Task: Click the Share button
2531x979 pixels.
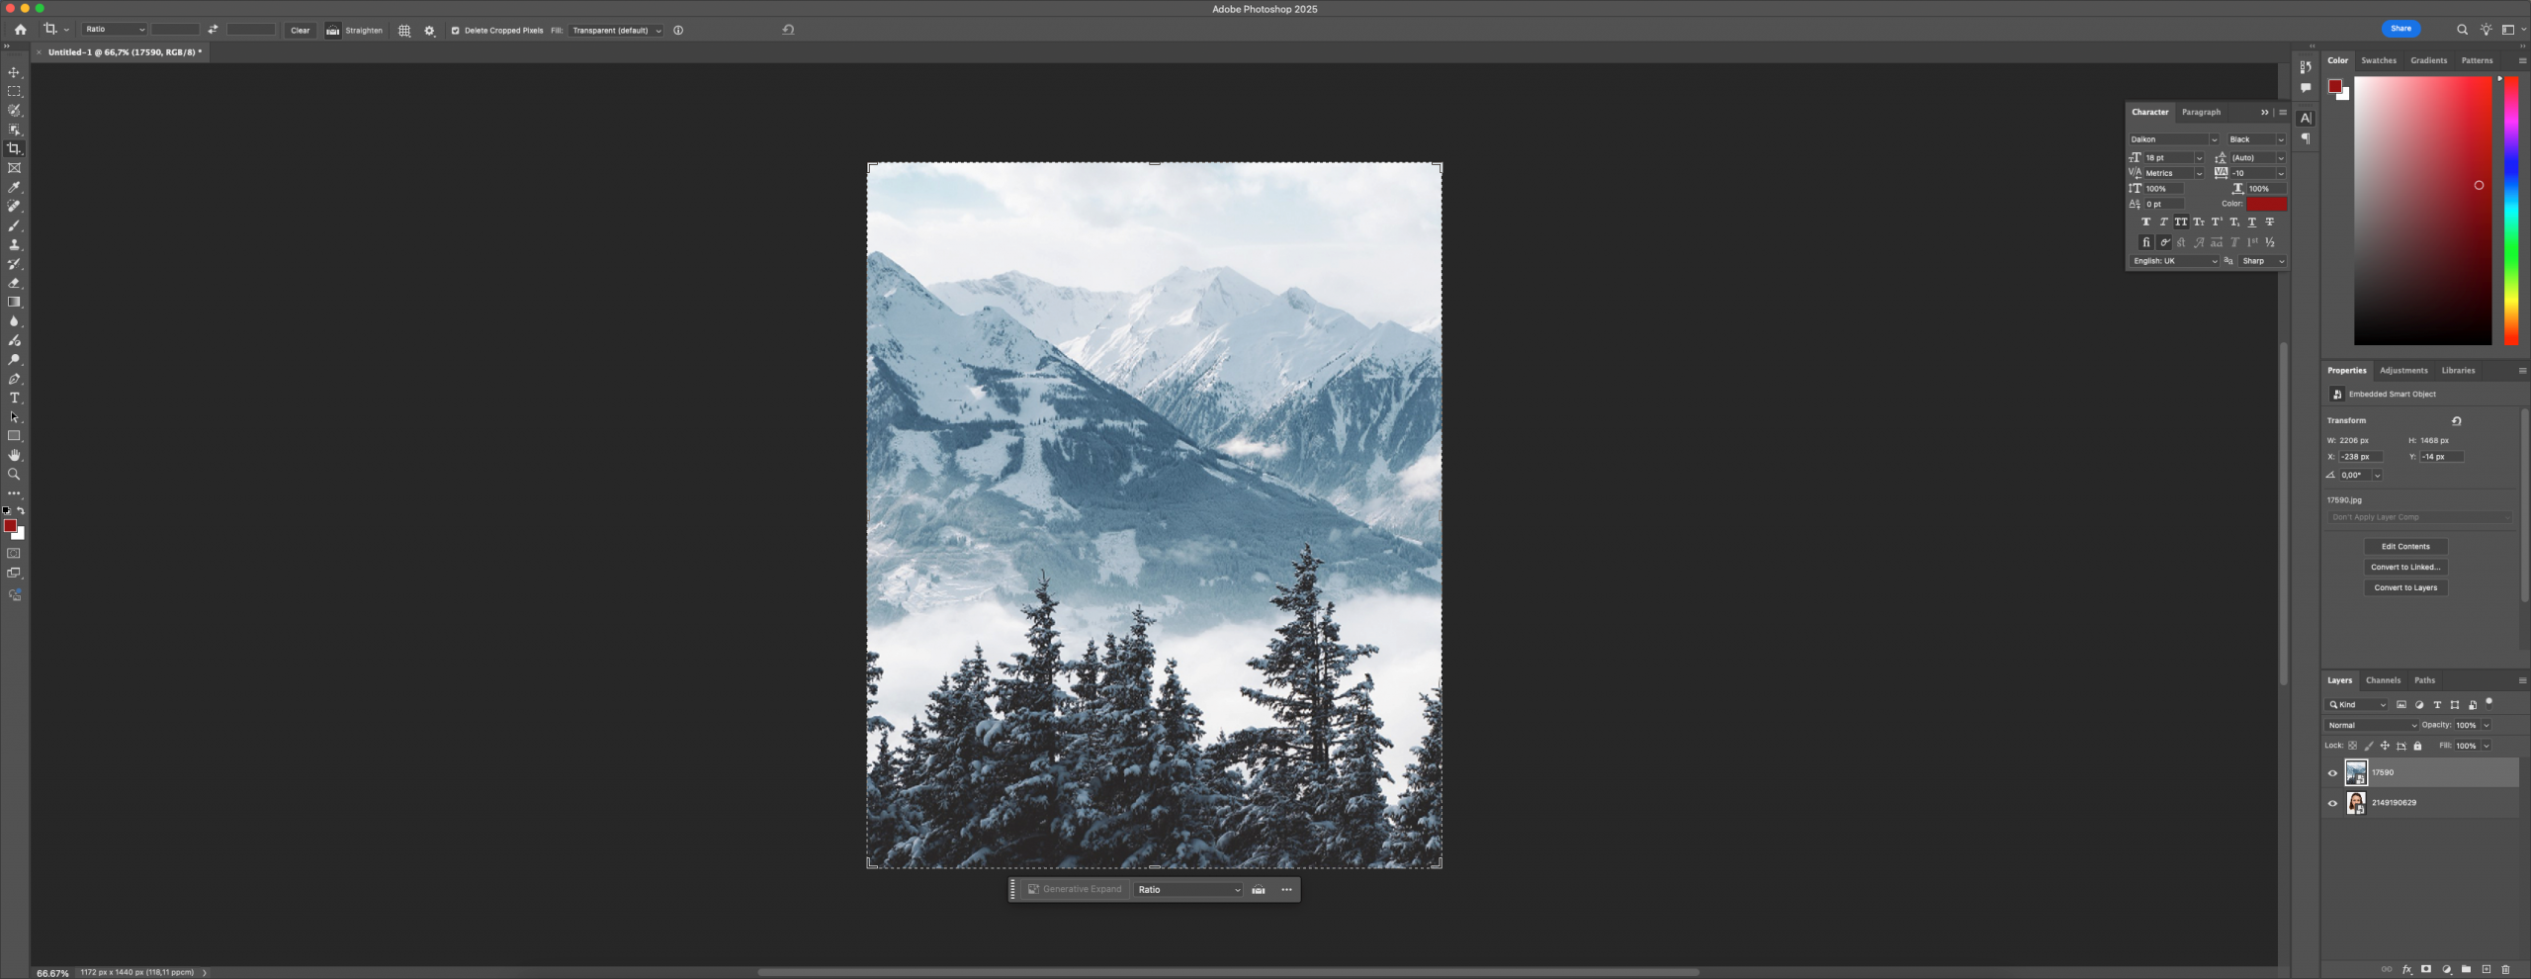Action: click(2400, 29)
